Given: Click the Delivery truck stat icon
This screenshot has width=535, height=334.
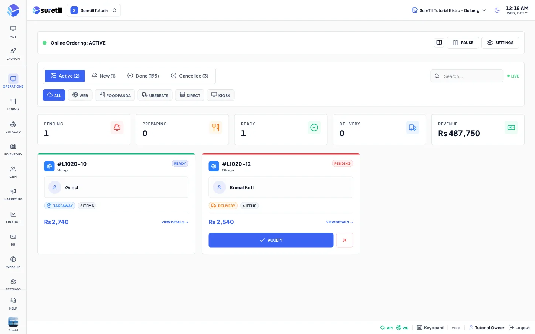Looking at the screenshot, I should tap(413, 128).
